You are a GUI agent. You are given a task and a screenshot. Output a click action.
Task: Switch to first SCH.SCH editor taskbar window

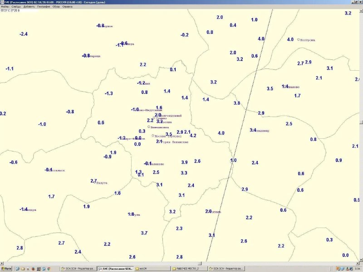78,269
